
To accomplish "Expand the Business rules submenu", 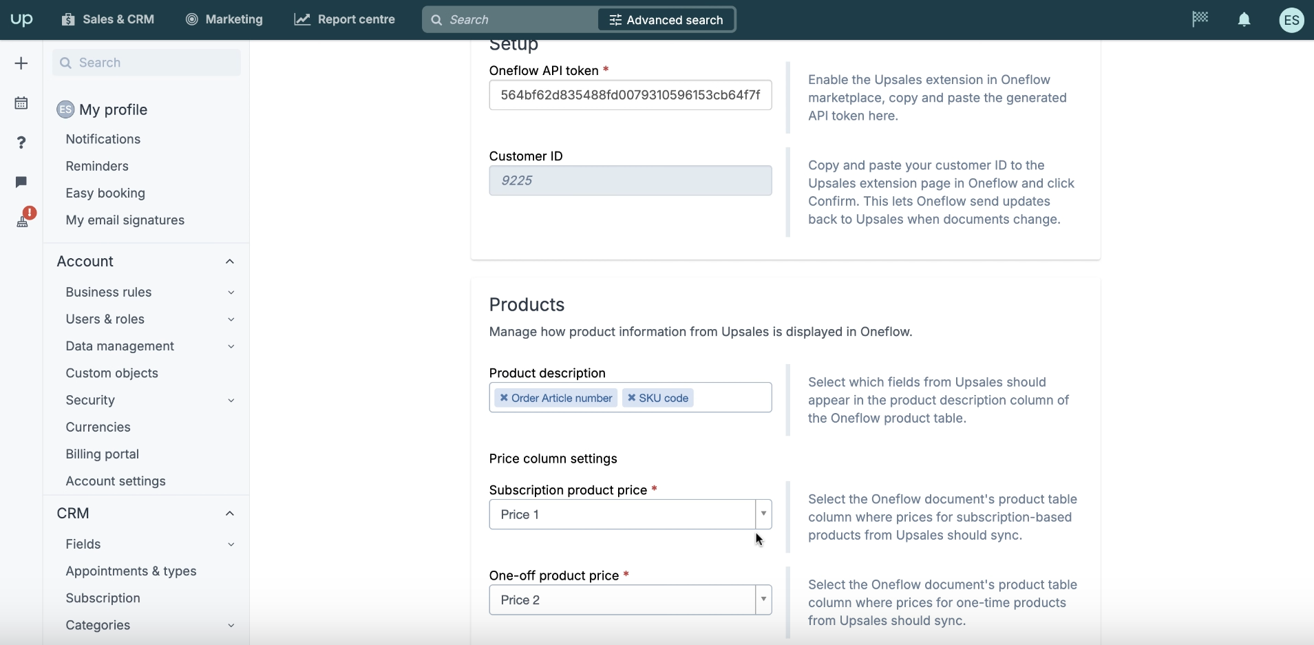I will (231, 293).
